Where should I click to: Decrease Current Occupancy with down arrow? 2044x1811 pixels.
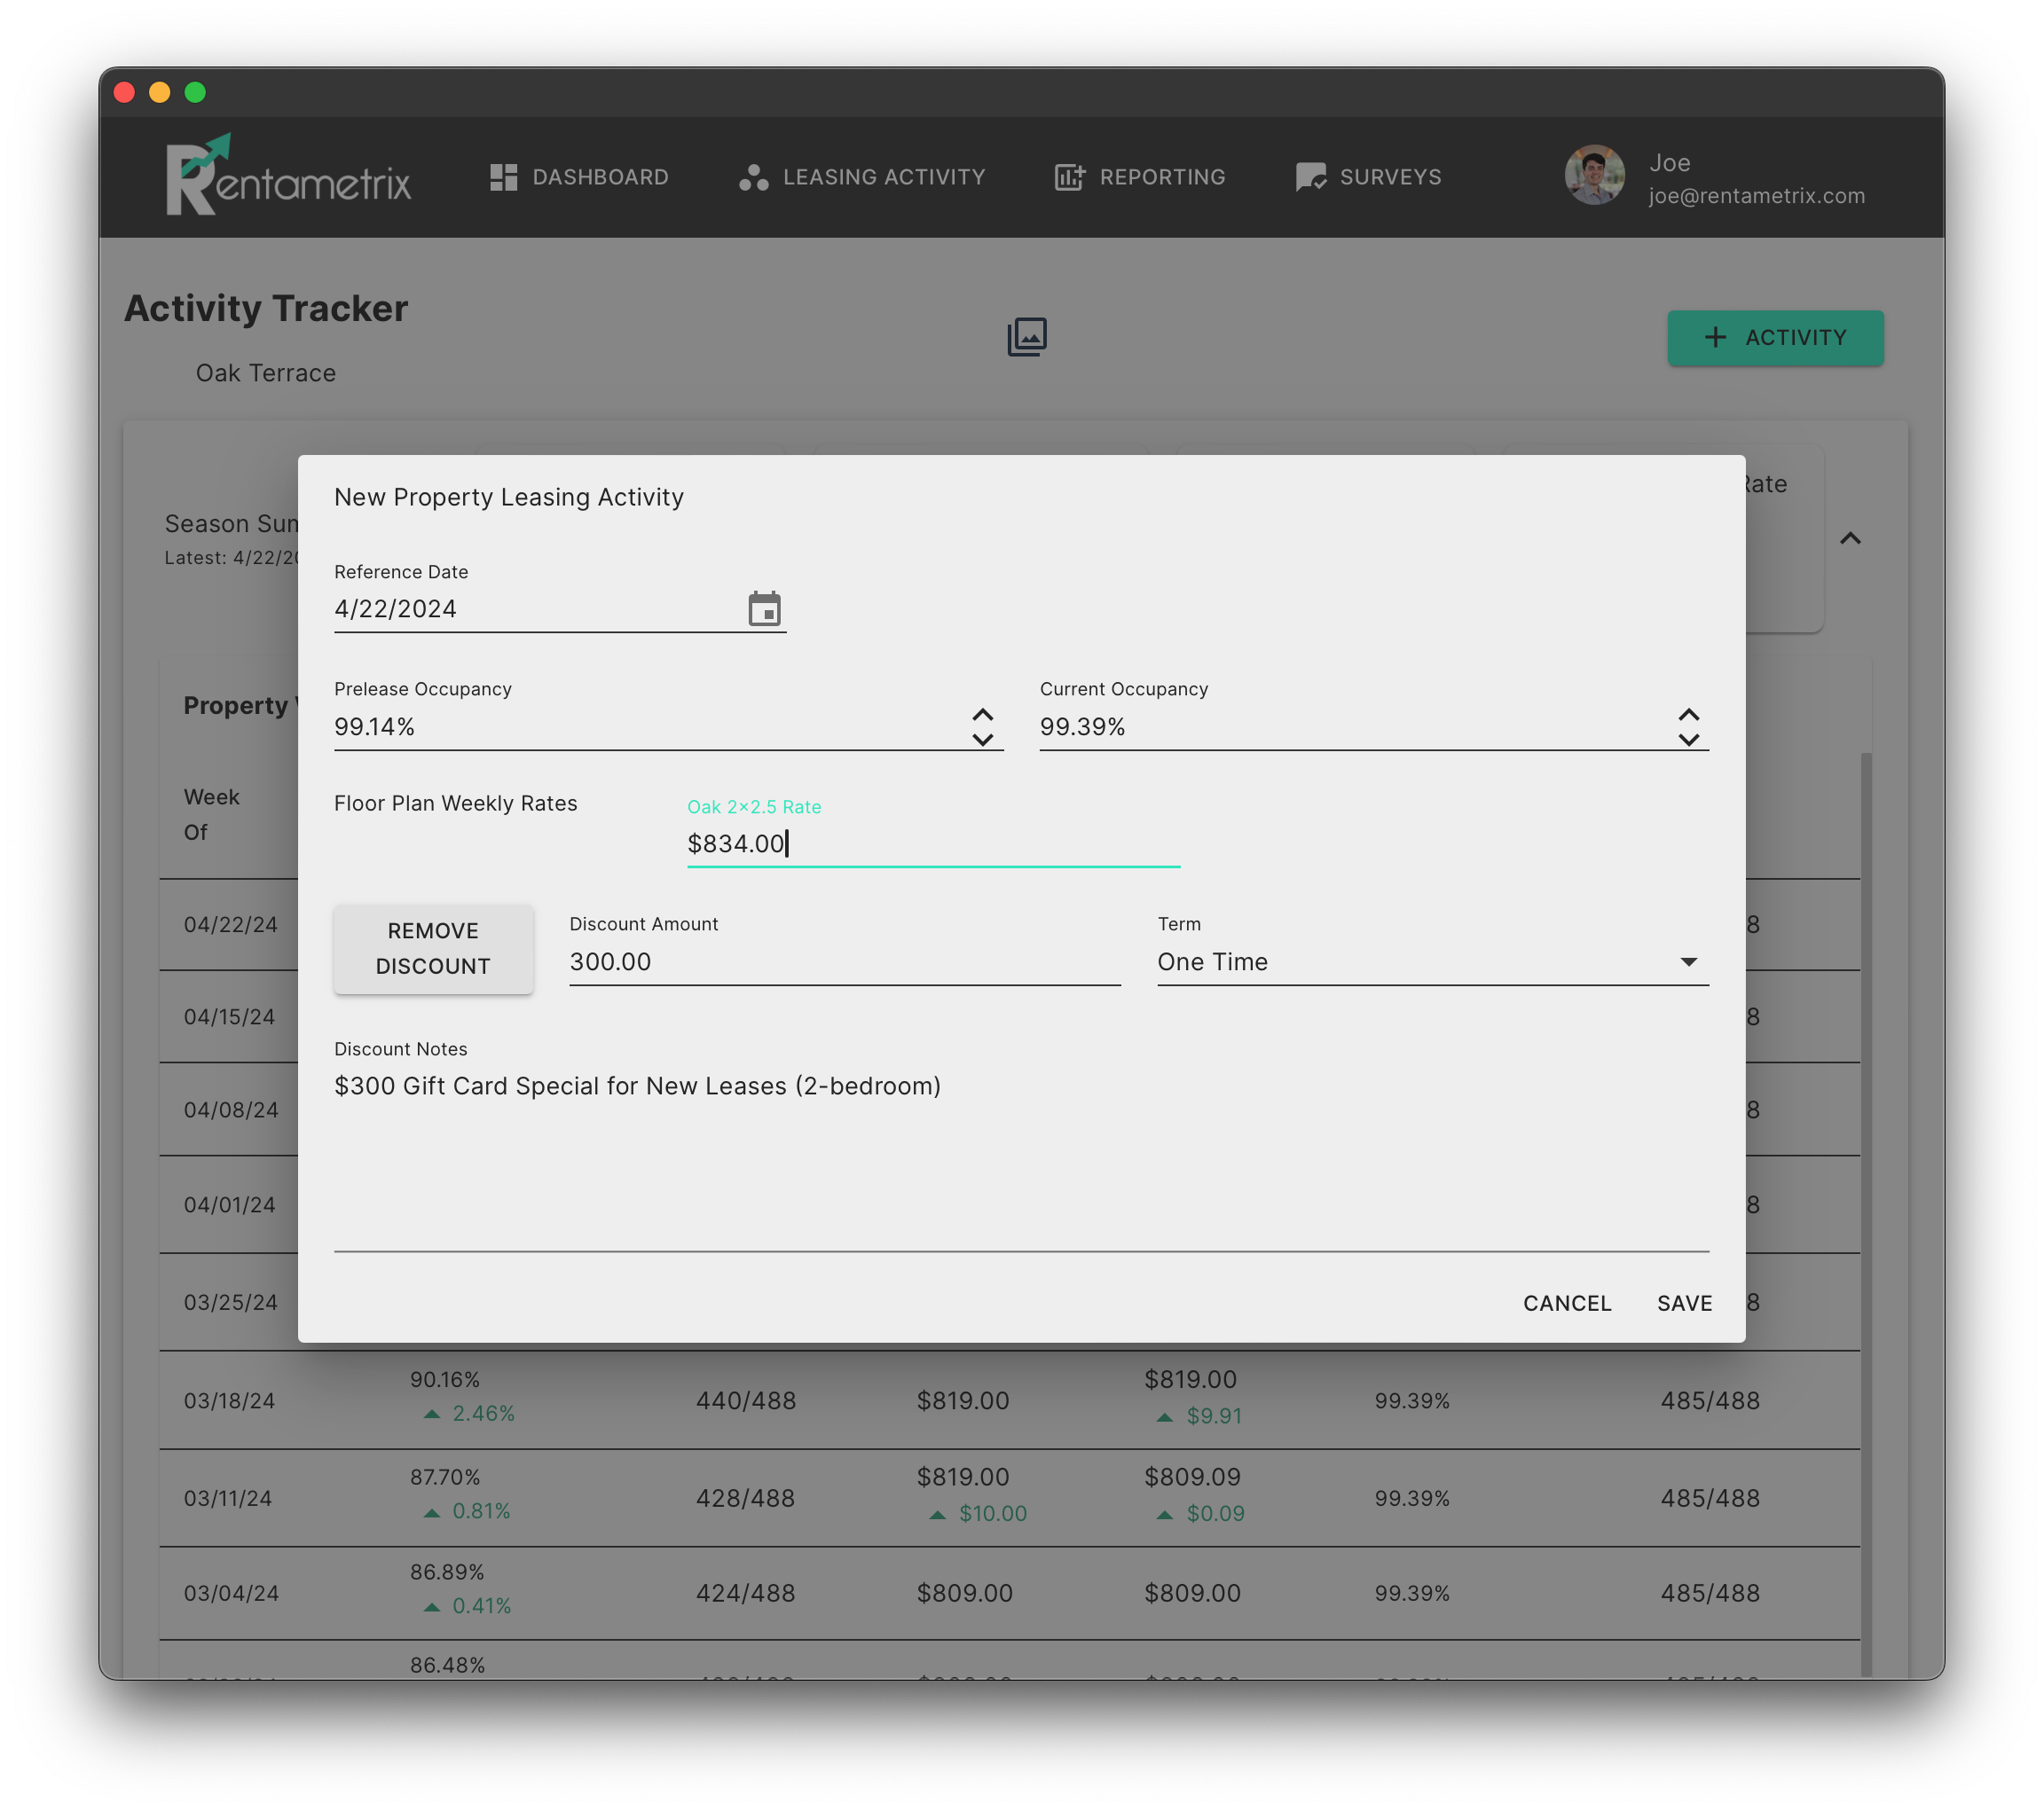[x=1688, y=741]
